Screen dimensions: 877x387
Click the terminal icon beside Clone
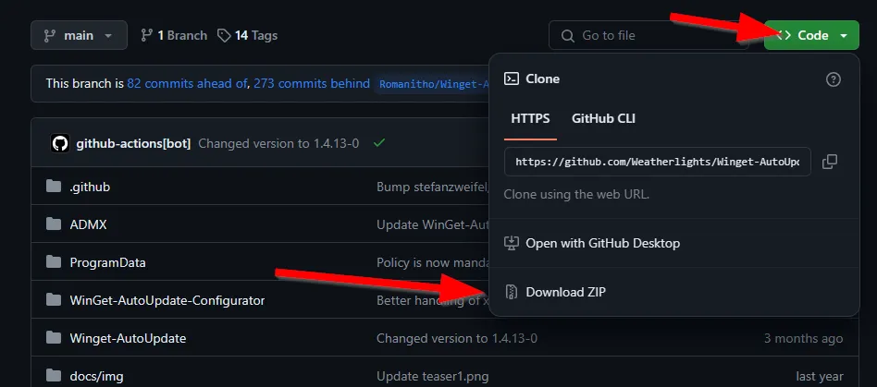point(512,79)
